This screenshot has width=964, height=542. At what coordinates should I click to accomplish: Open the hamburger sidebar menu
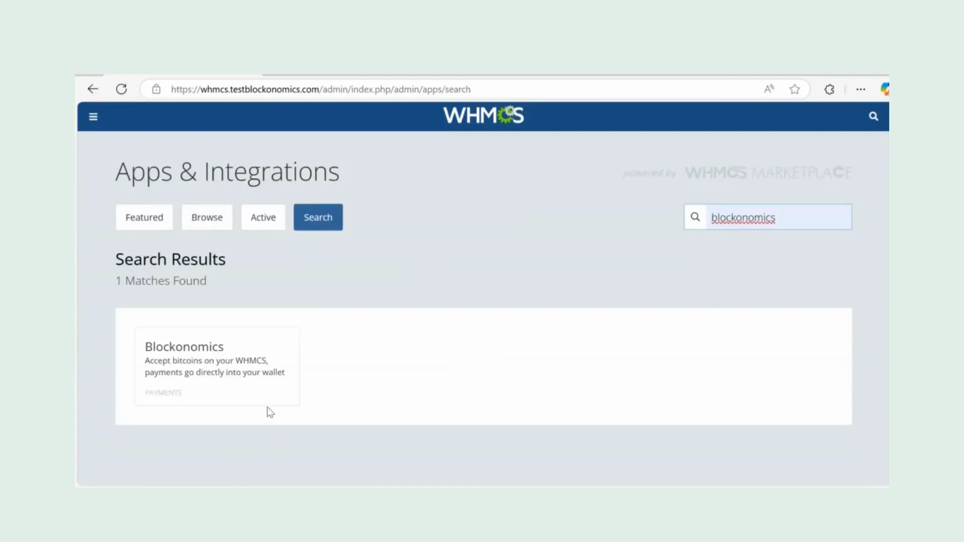coord(93,116)
